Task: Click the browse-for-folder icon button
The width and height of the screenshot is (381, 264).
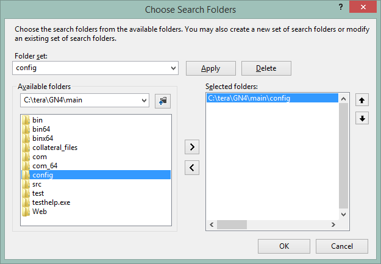Action: (x=163, y=101)
